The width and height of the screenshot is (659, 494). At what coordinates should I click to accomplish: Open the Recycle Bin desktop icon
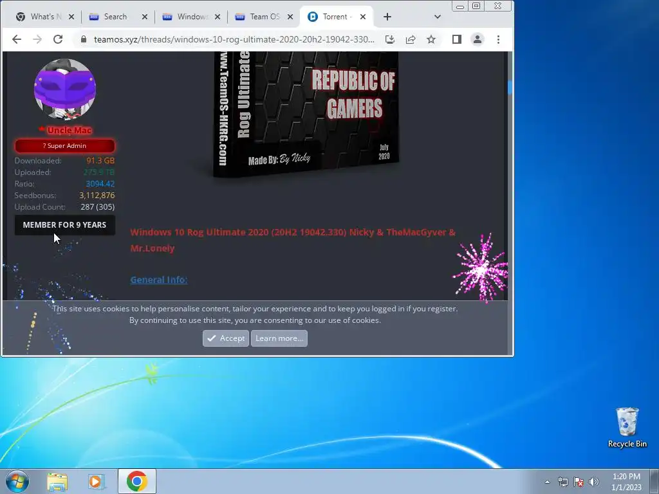(627, 428)
